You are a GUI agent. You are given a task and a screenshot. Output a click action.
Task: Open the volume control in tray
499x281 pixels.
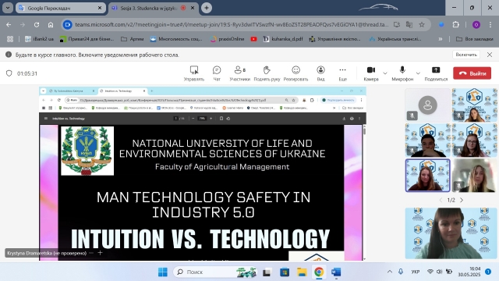click(x=439, y=272)
